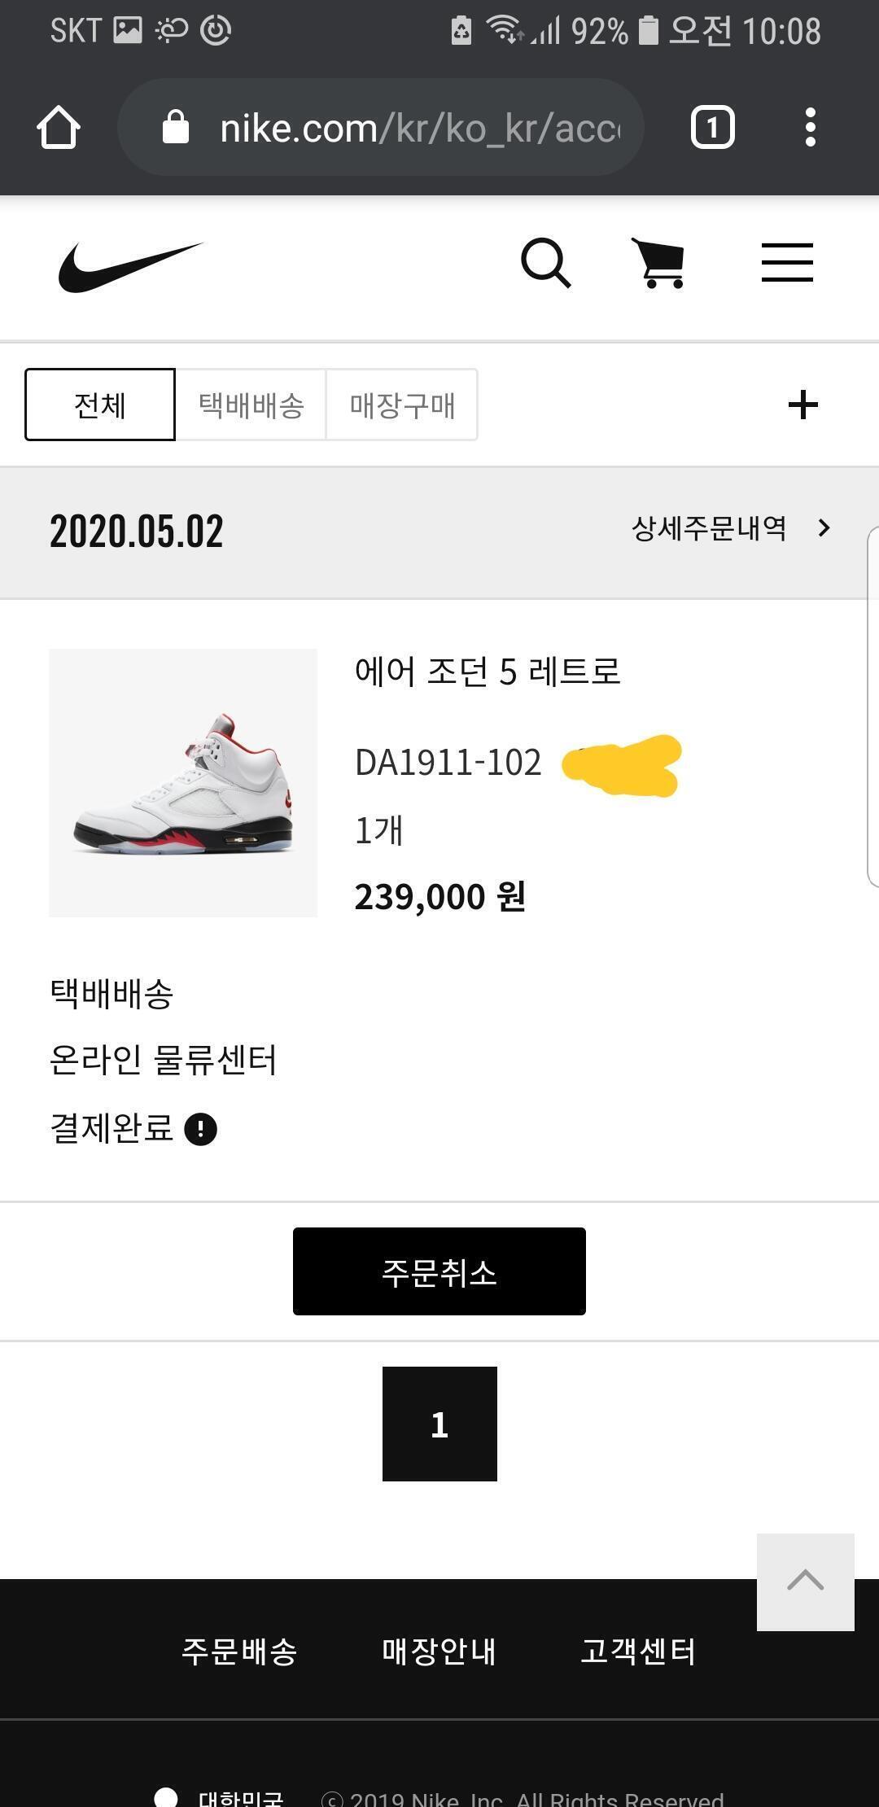Viewport: 879px width, 1807px height.
Task: Switch to the 택배배송 tab
Action: [251, 405]
